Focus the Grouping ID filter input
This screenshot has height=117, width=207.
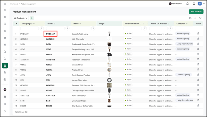coord(30,28)
